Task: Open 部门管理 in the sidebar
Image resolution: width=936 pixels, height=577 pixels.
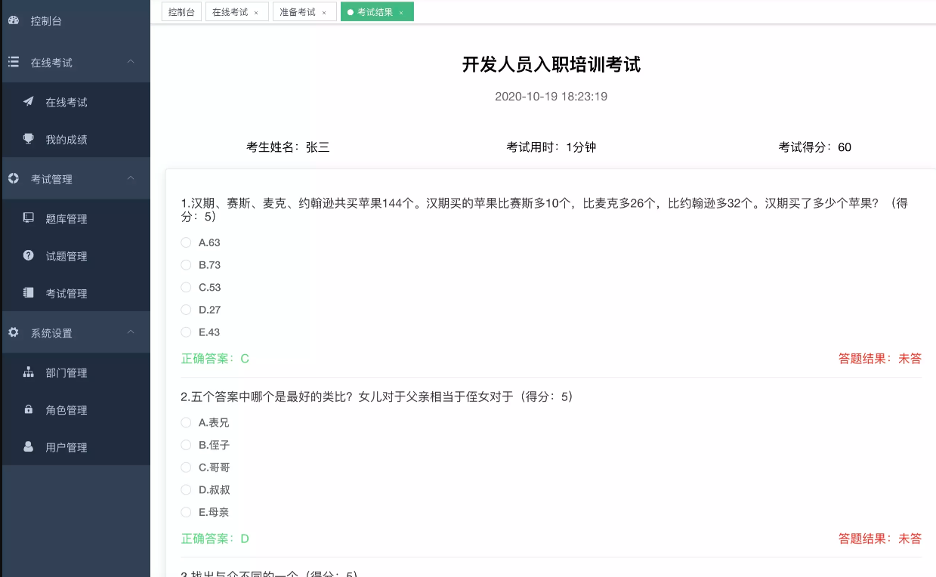Action: click(76, 373)
